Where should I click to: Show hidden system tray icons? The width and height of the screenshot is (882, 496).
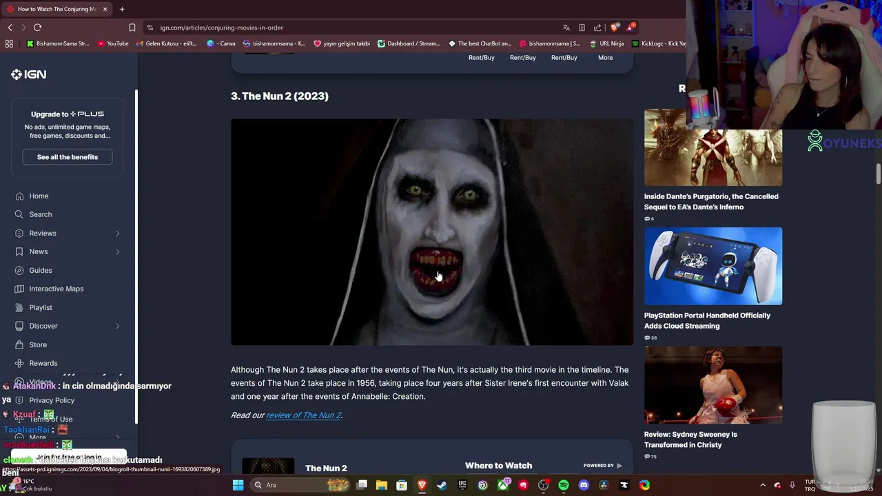763,485
